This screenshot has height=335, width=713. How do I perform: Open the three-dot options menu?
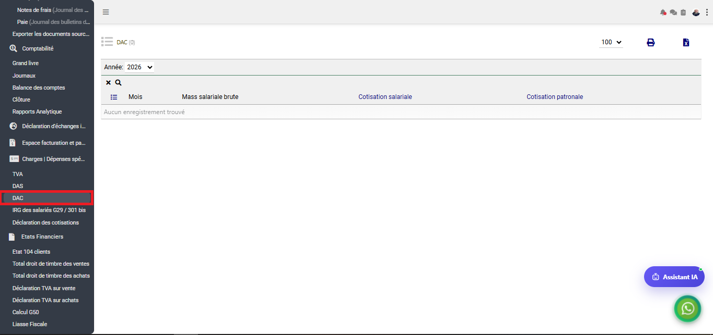pos(706,13)
